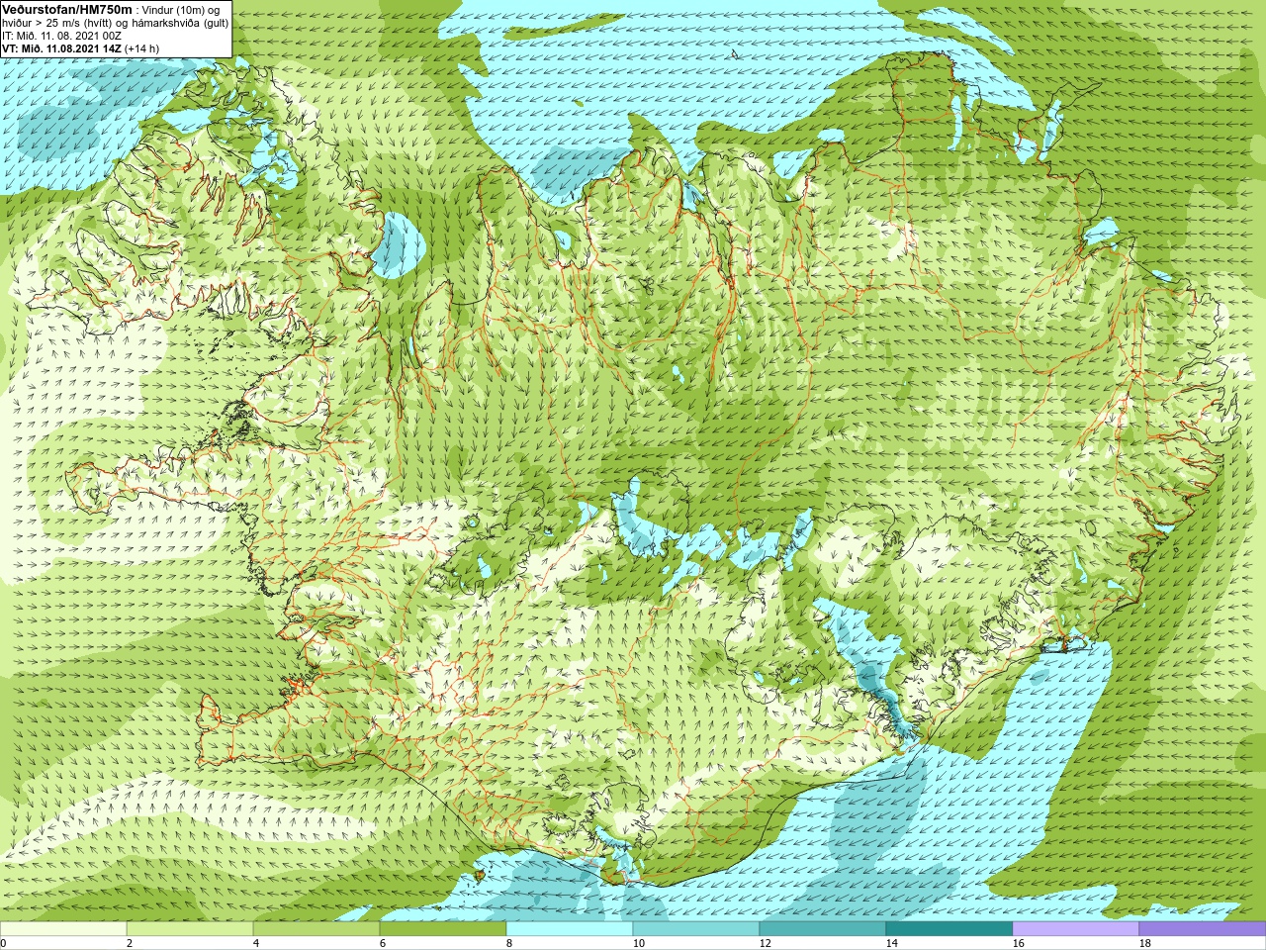1266x950 pixels.
Task: Click the turquoise 10–12 m/s scale segment
Action: tap(696, 929)
